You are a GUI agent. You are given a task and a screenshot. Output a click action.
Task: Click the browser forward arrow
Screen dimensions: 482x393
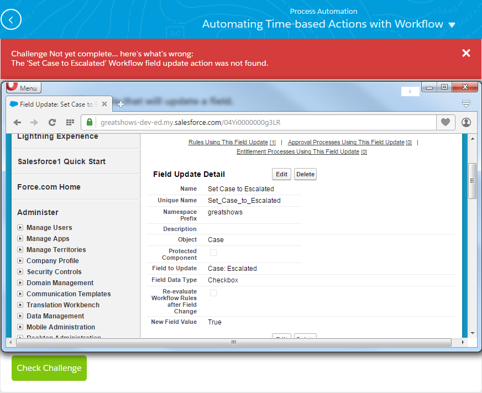(x=34, y=122)
